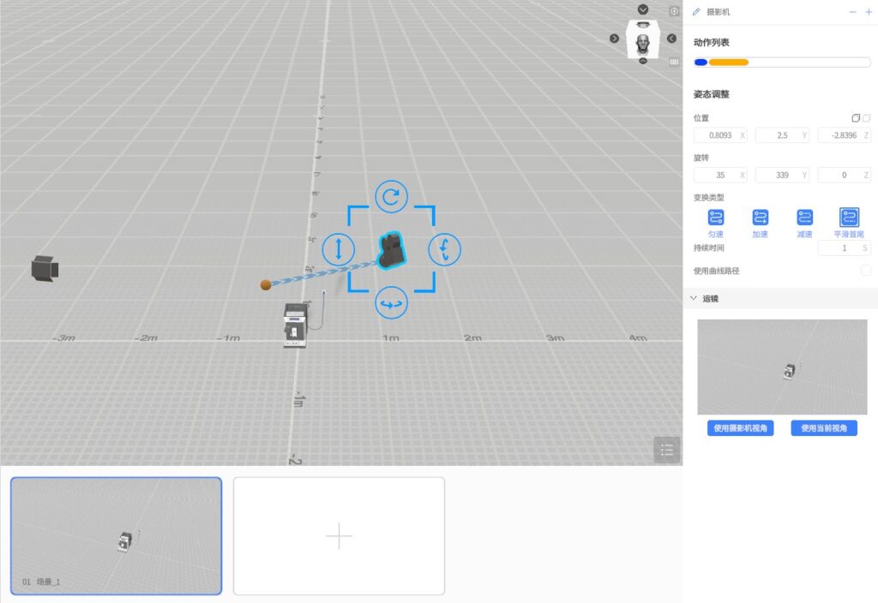The image size is (878, 603).
Task: Select the 匀速 (constant speed) transform icon
Action: point(715,218)
